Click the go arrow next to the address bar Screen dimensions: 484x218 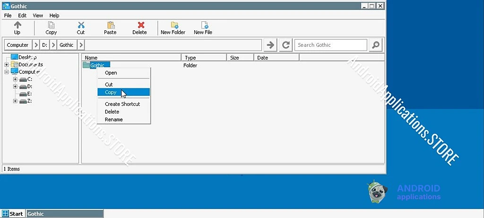pyautogui.click(x=270, y=45)
